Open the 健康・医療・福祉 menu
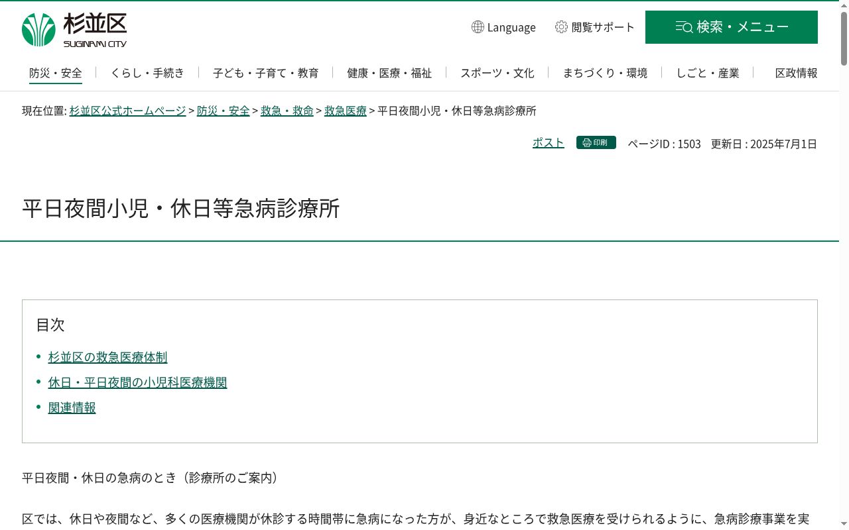This screenshot has width=849, height=530. pyautogui.click(x=389, y=73)
